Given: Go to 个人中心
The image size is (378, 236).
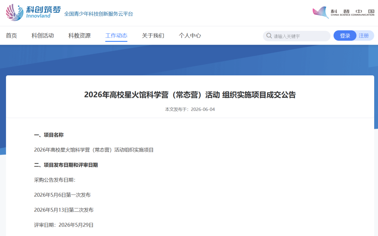Looking at the screenshot, I should tap(190, 35).
